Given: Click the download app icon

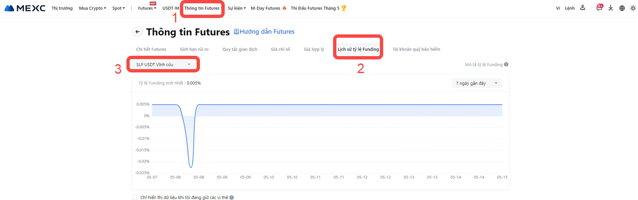Looking at the screenshot, I should tap(611, 8).
